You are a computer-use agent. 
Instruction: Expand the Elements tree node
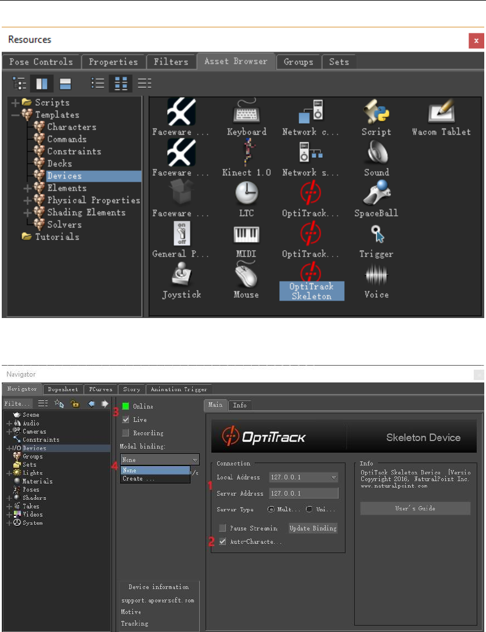pyautogui.click(x=27, y=188)
